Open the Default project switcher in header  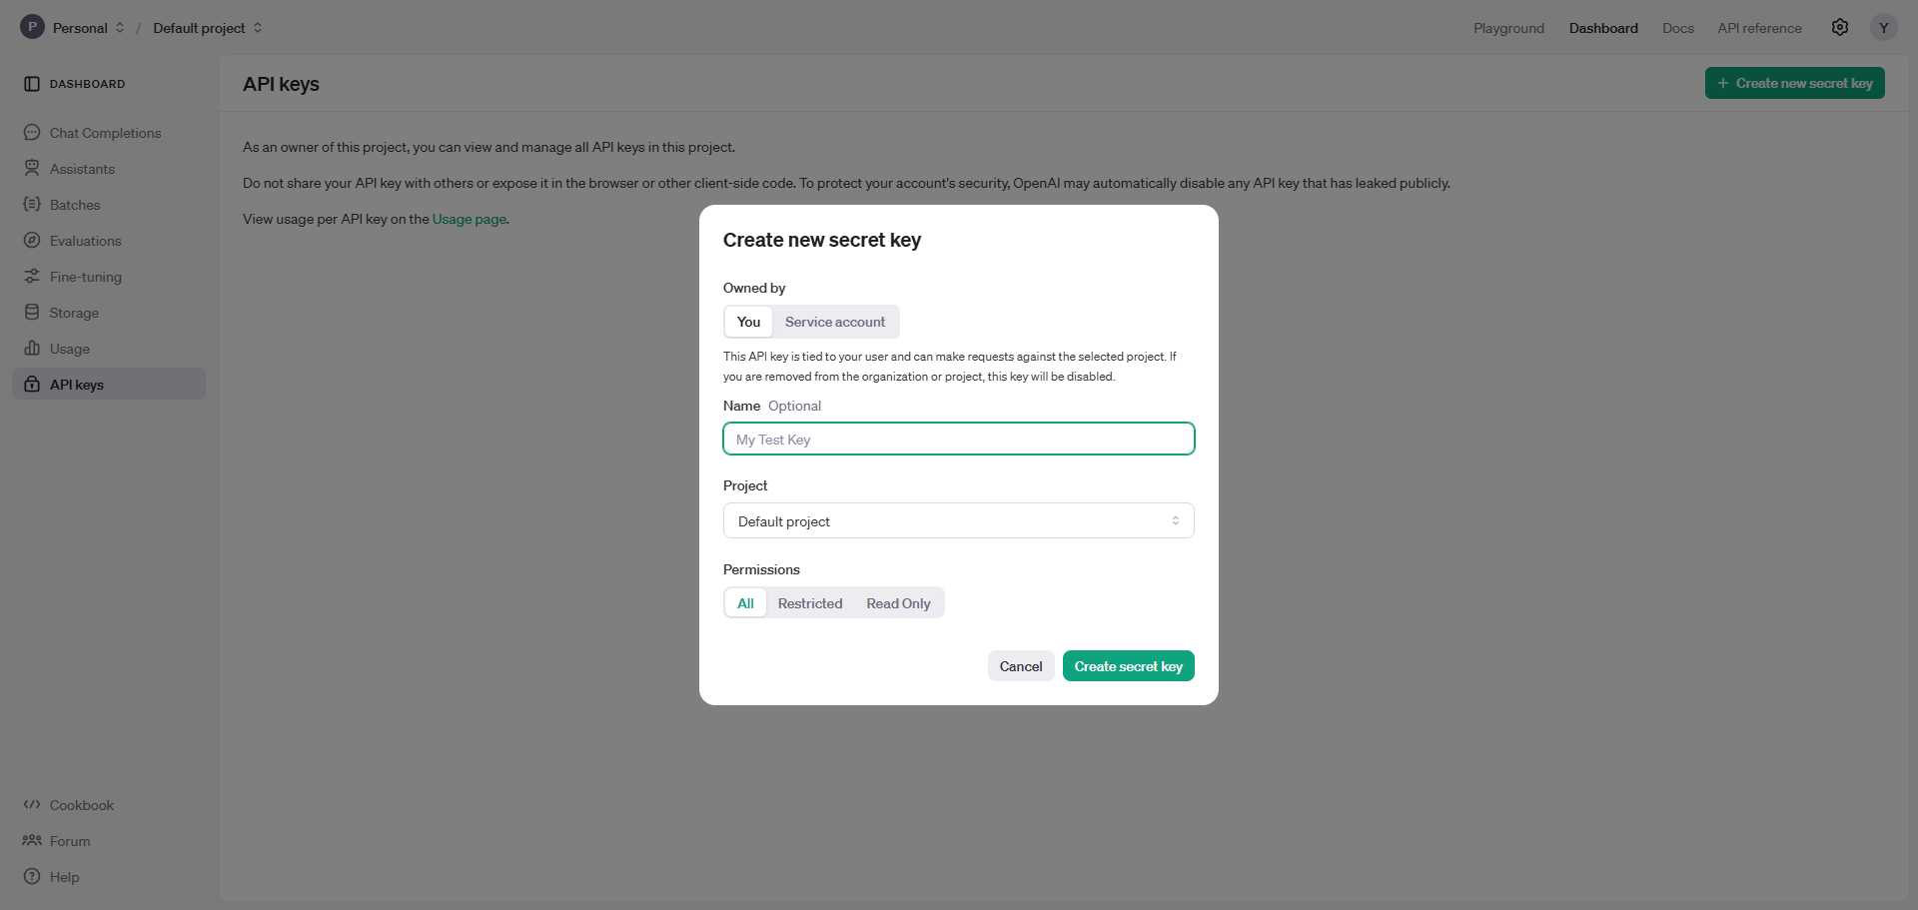click(x=207, y=28)
